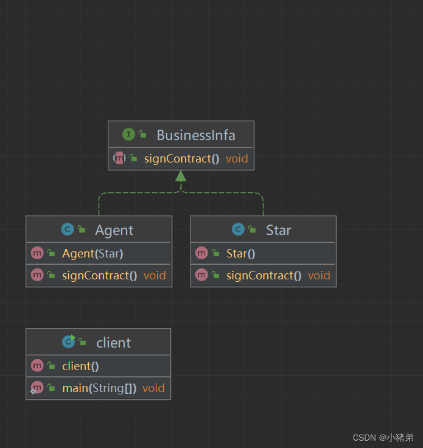Select the Agent class title

114,230
